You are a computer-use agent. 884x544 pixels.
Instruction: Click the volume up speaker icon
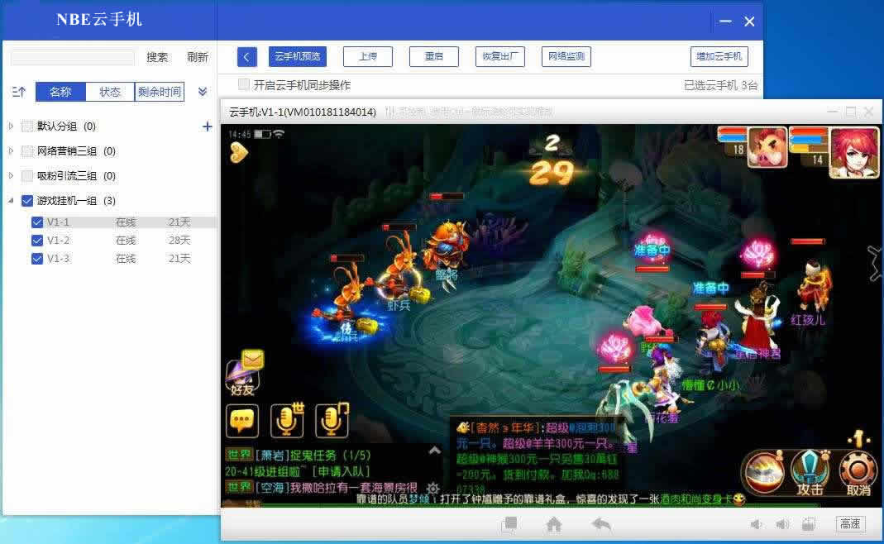[782, 524]
